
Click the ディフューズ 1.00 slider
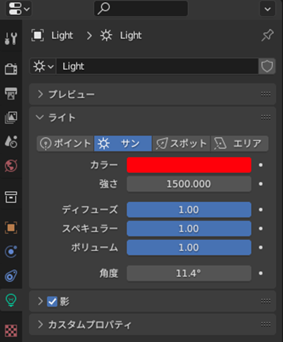click(x=189, y=210)
